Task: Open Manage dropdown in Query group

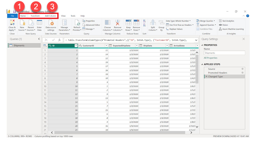Action: click(x=88, y=29)
